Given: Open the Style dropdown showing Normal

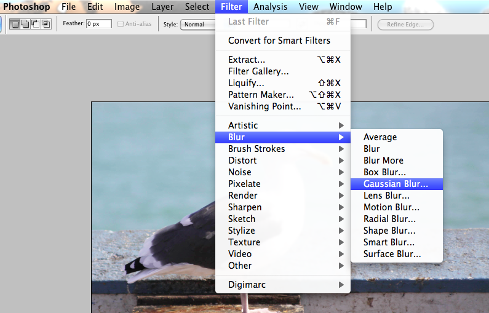Looking at the screenshot, I should point(197,25).
